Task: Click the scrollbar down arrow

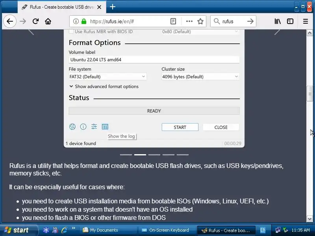Action: click(x=309, y=219)
